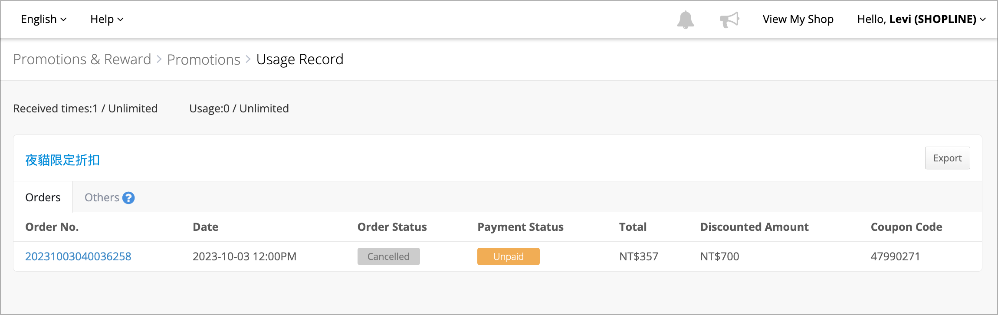Go to Promotions & Reward breadcrumb
This screenshot has width=998, height=315.
(82, 59)
